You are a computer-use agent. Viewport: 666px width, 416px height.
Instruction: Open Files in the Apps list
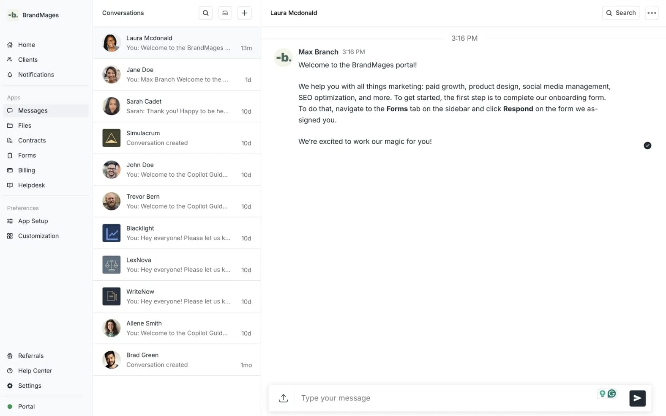46,126
